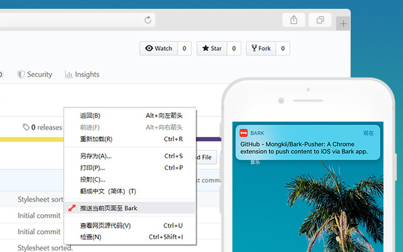This screenshot has width=403, height=252.
Task: Fork the repository
Action: coord(261,49)
